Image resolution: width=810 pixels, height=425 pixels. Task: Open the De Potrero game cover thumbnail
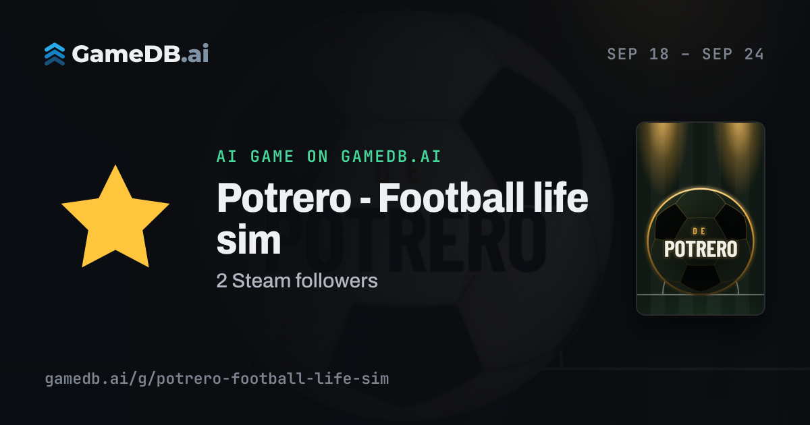tap(701, 219)
